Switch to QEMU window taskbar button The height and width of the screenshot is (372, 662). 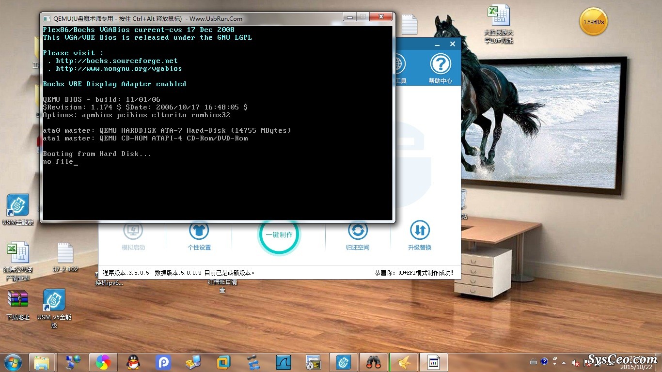tap(434, 362)
